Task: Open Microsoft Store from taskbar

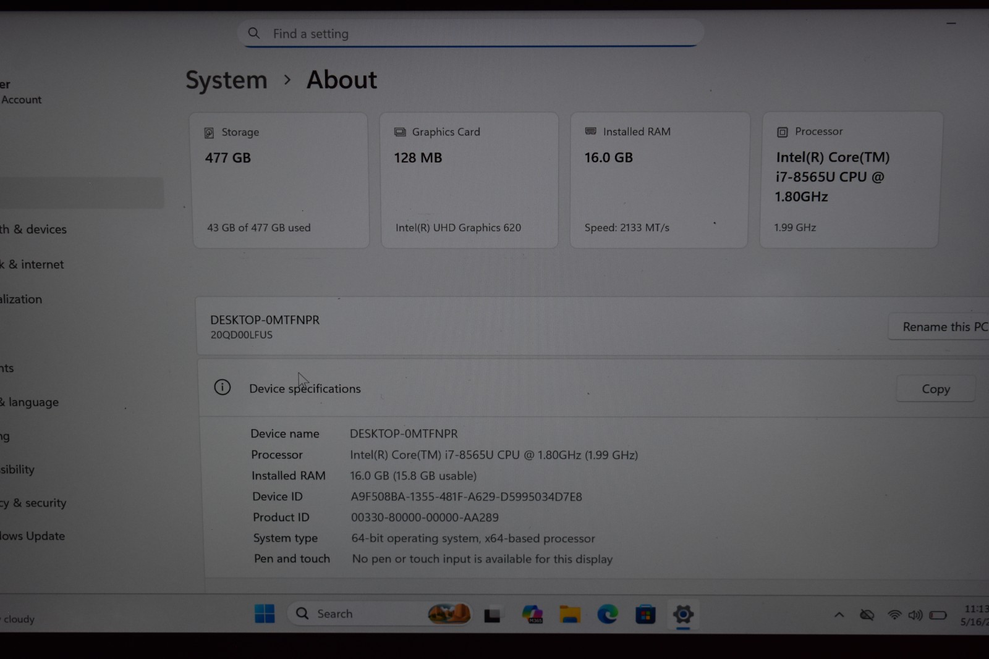Action: (x=645, y=615)
